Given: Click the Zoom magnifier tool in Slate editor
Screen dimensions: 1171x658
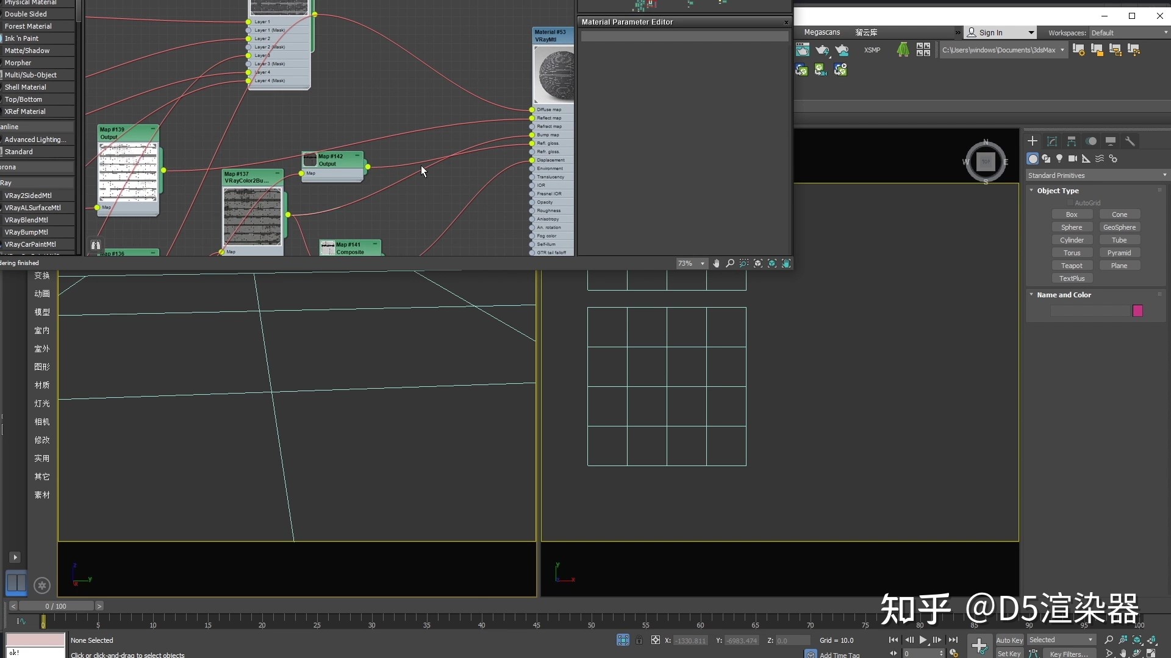Looking at the screenshot, I should pos(730,263).
